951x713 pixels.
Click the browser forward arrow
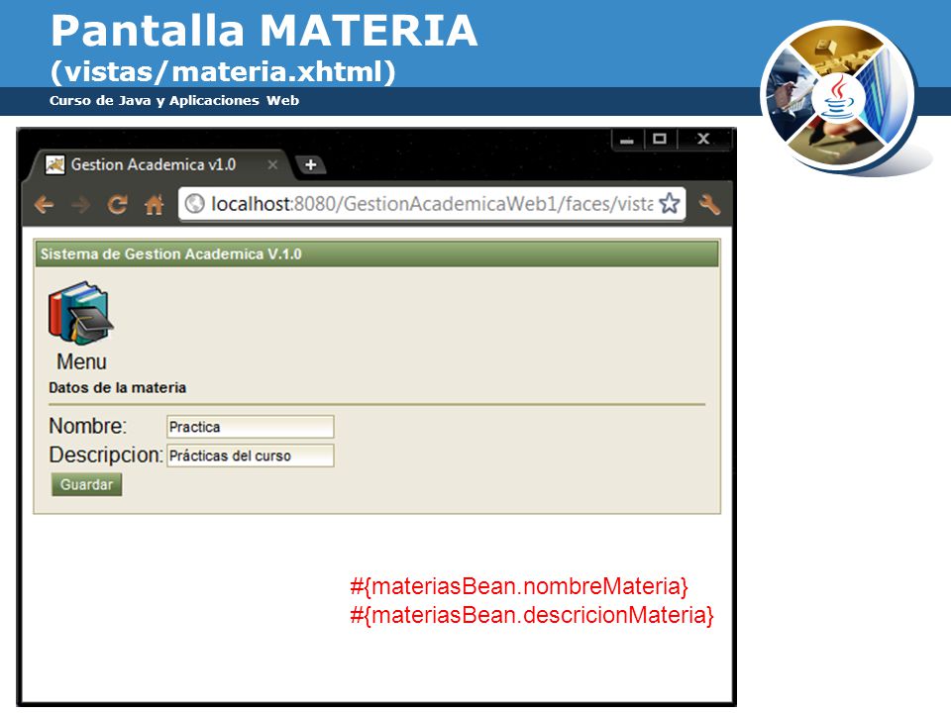click(80, 205)
